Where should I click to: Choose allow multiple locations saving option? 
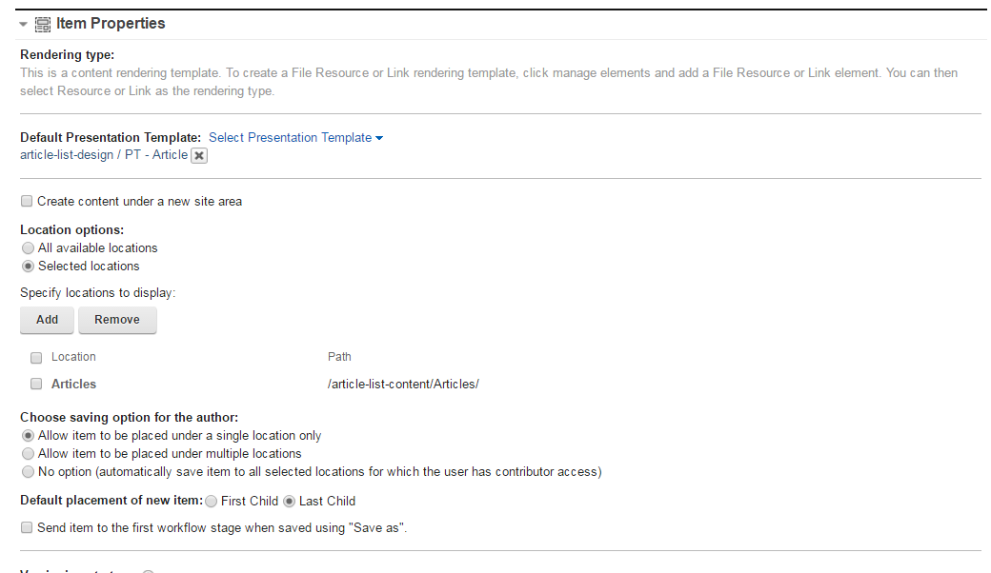point(28,454)
